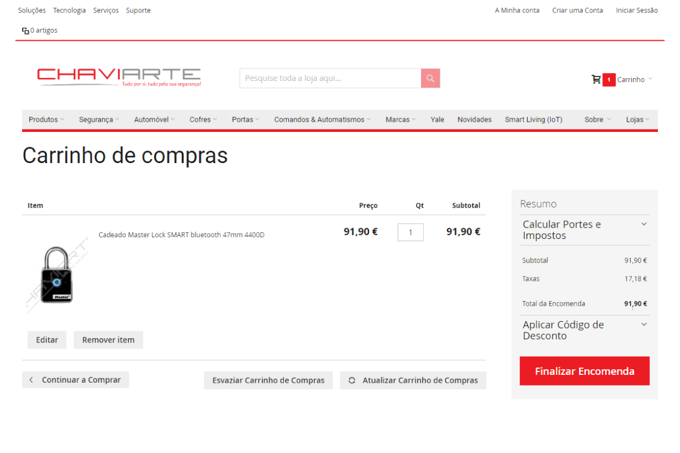Viewport: 680px width, 453px height.
Task: Open the Segurança menu dropdown
Action: pyautogui.click(x=99, y=119)
